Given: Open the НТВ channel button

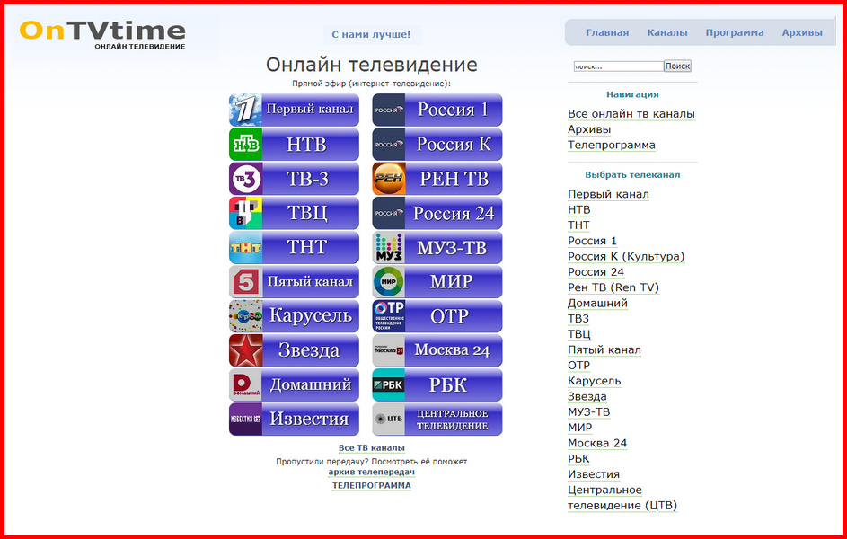Looking at the screenshot, I should [294, 145].
